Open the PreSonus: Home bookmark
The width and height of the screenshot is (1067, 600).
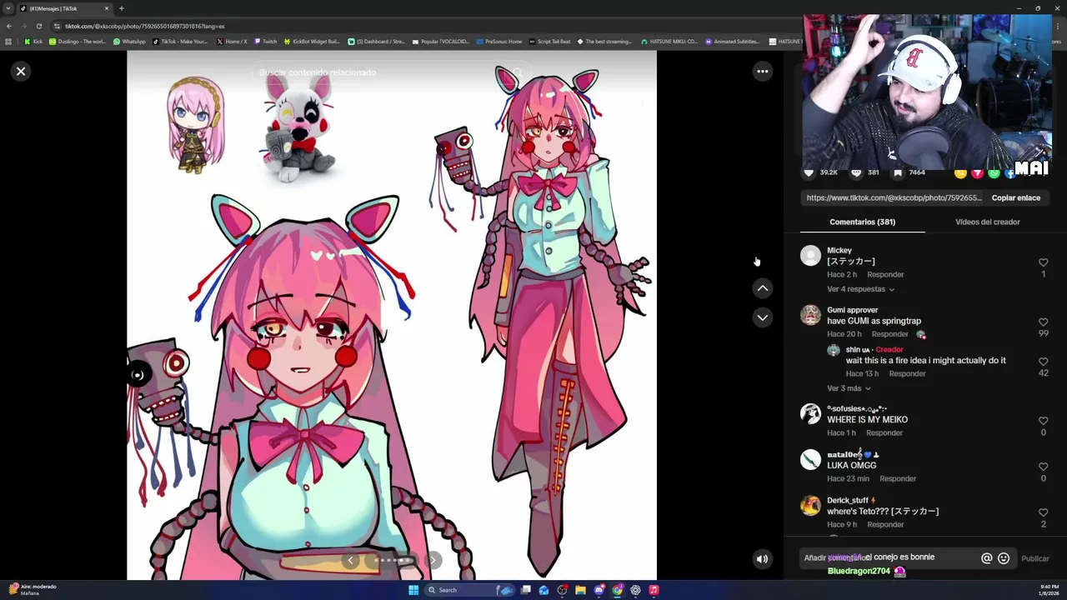point(498,42)
